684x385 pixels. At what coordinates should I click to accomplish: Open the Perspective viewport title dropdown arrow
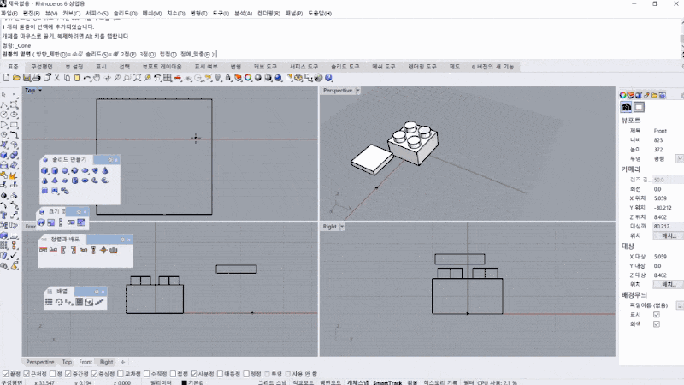click(357, 91)
